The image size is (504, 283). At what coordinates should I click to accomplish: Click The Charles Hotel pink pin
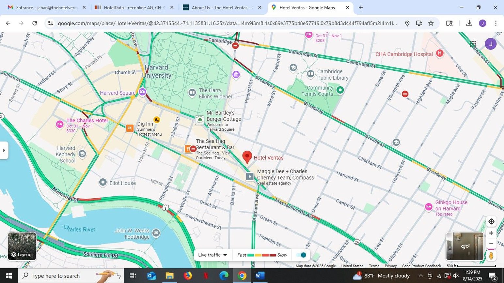coord(59,124)
